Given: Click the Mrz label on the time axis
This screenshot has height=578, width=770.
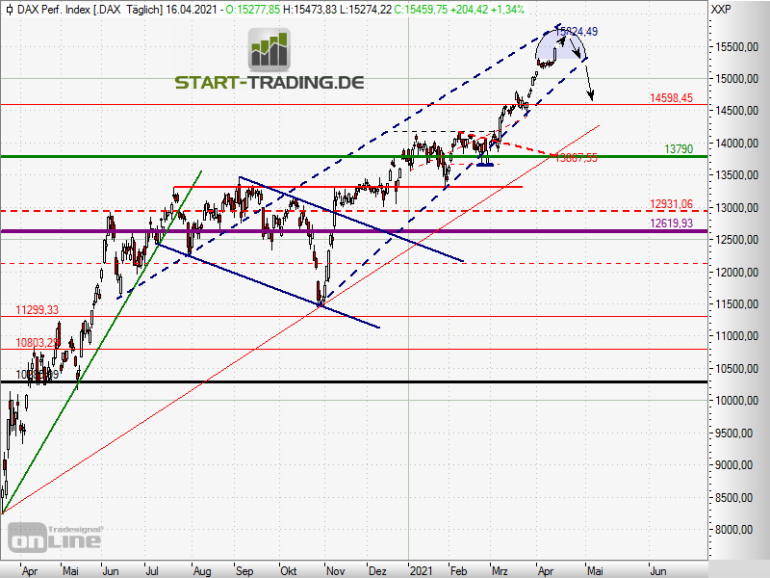Looking at the screenshot, I should (500, 570).
